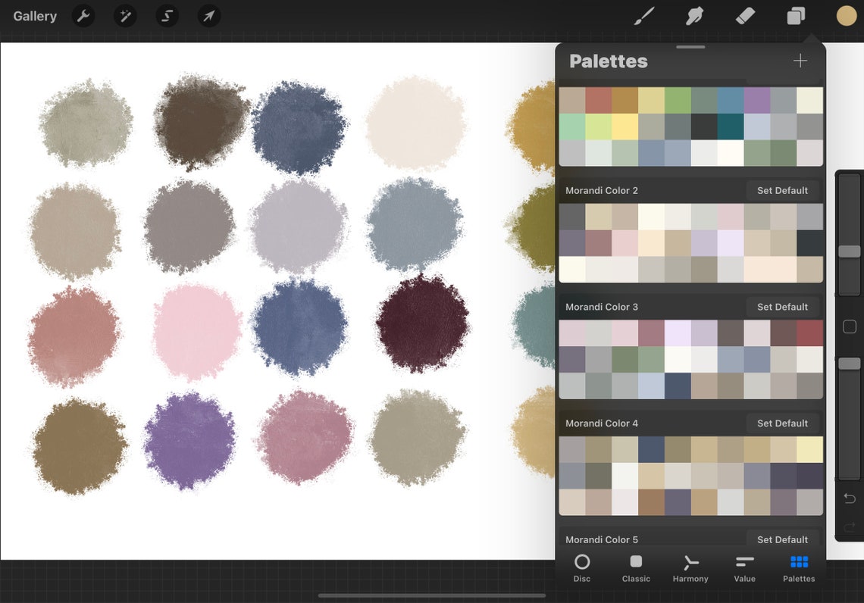Set Morandi Color 4 as default palette
The height and width of the screenshot is (603, 864).
(783, 423)
